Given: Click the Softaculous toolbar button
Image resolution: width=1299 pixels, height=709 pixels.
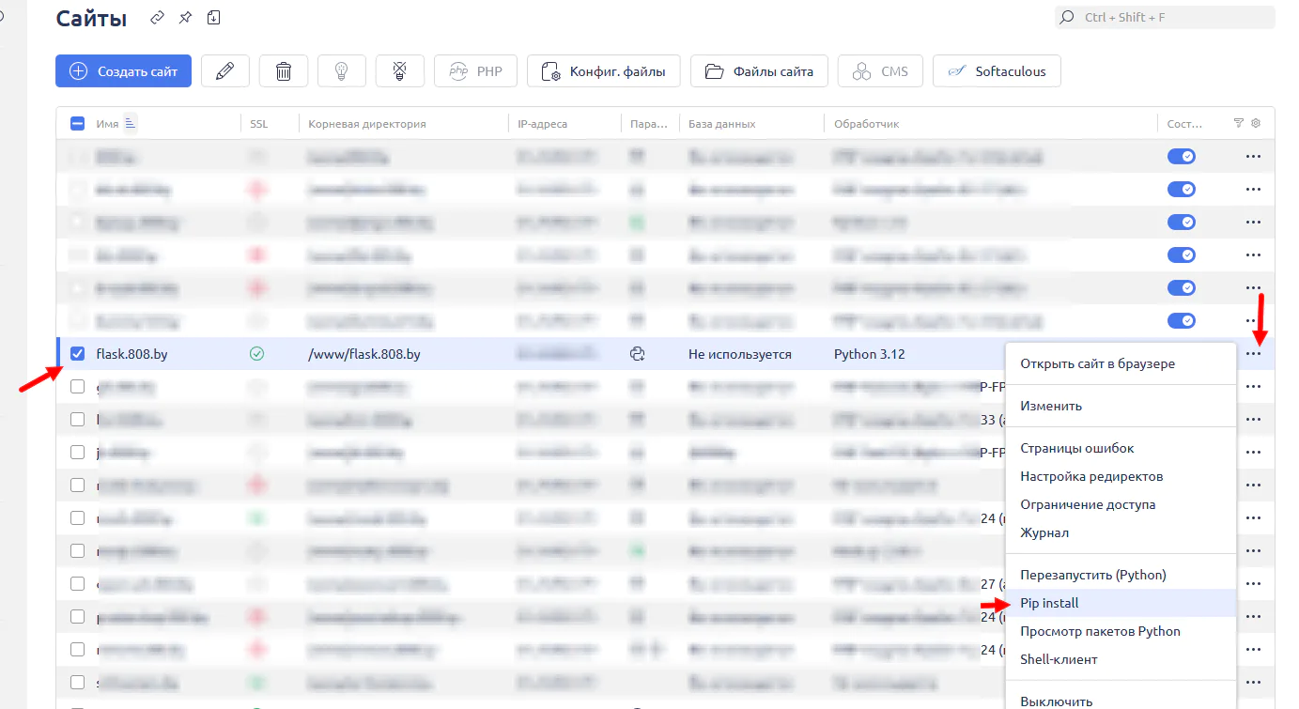Looking at the screenshot, I should [997, 71].
